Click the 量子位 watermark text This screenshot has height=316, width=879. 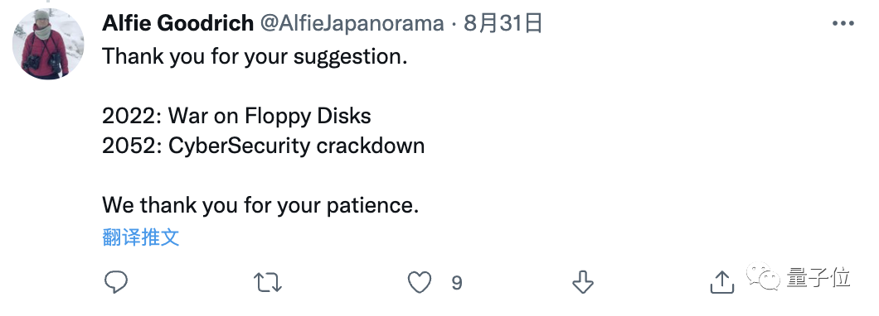pos(818,278)
